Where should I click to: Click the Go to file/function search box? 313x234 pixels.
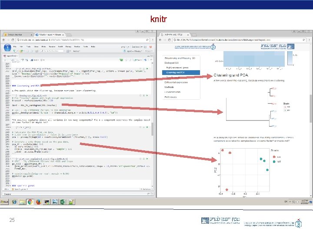pos(52,51)
